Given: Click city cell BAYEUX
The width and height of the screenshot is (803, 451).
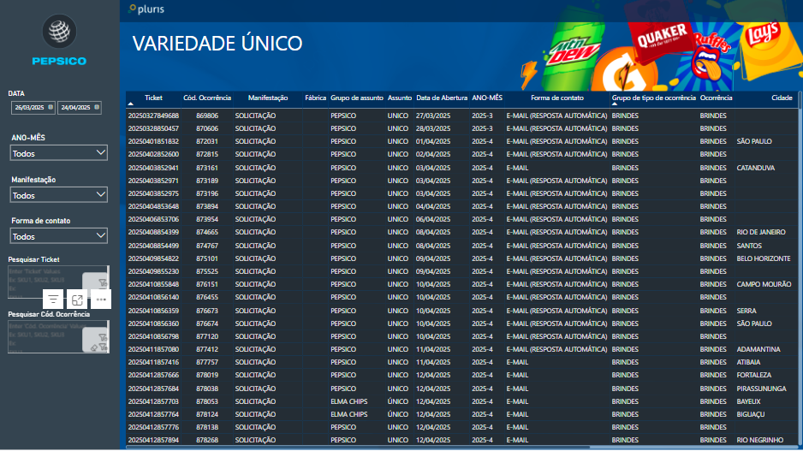Looking at the screenshot, I should (x=748, y=401).
